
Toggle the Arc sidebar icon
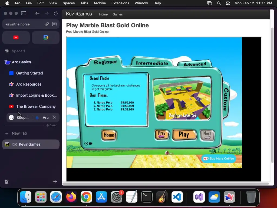(24, 13)
